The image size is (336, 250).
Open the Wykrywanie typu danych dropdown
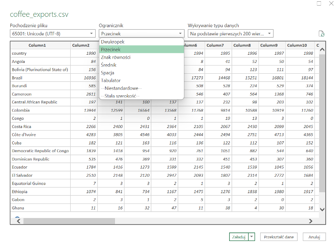tap(230, 34)
